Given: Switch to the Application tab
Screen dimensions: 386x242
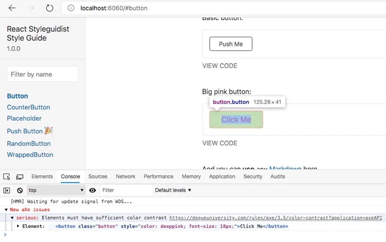Looking at the screenshot, I should 222,176.
